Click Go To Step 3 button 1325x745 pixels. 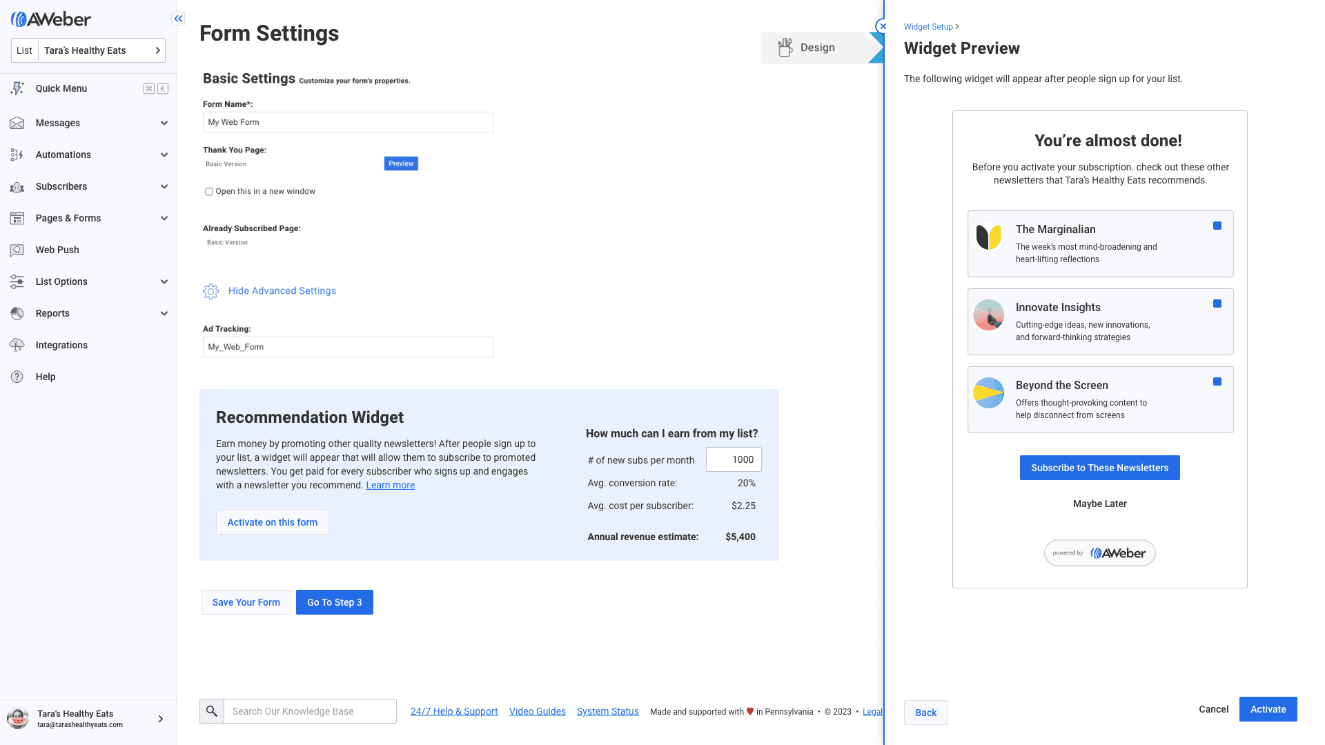pos(335,602)
